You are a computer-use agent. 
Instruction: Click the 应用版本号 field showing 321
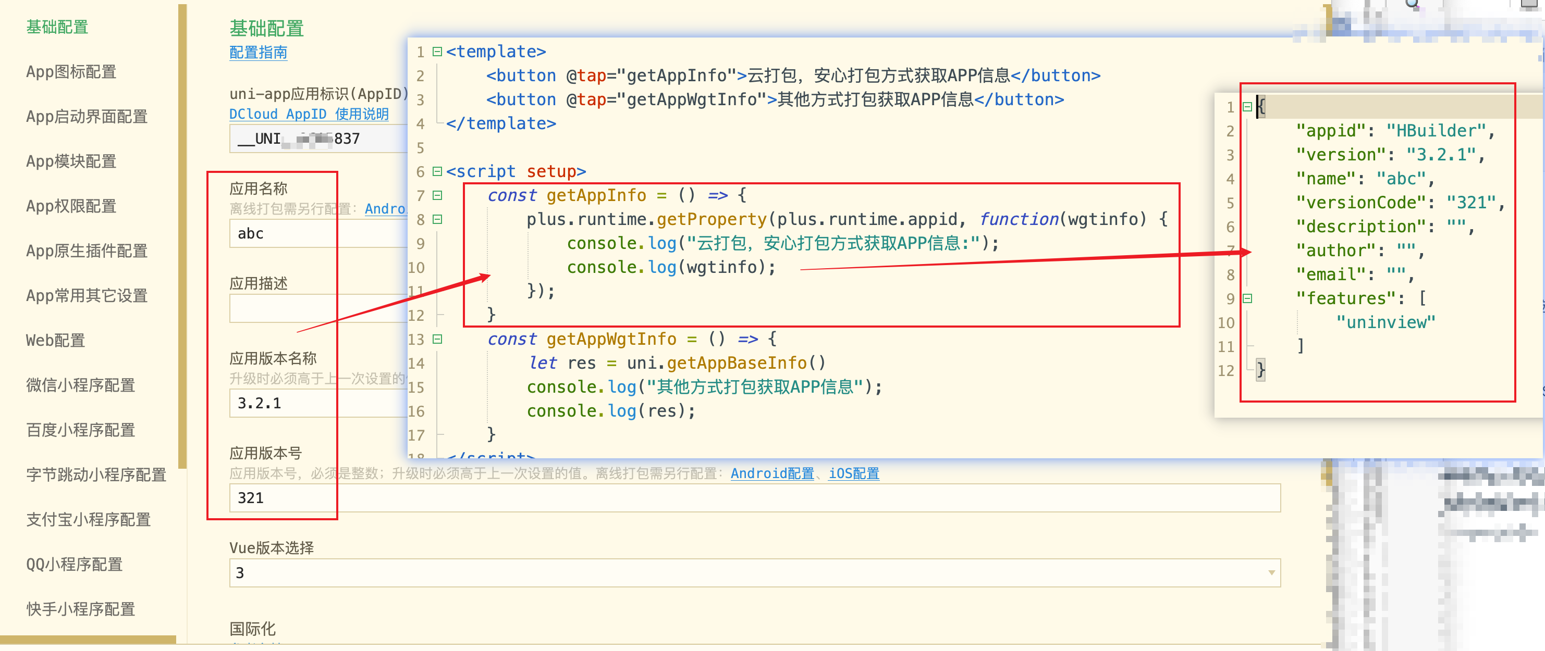point(282,497)
